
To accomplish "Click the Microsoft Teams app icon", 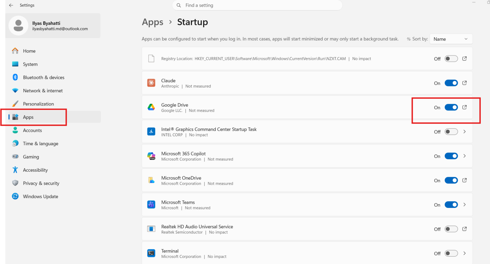I will pyautogui.click(x=151, y=204).
